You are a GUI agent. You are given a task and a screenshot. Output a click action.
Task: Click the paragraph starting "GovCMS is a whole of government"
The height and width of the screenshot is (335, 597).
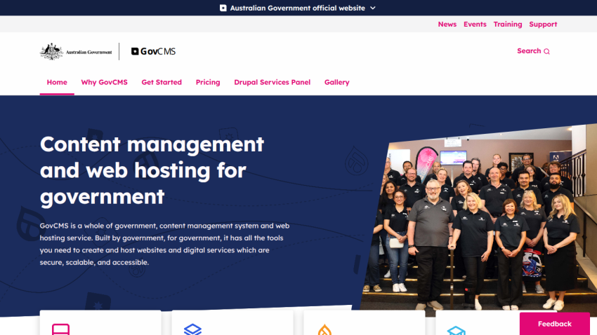coord(164,244)
